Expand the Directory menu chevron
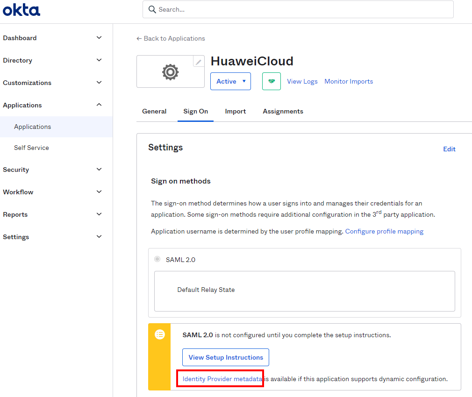This screenshot has width=472, height=397. click(99, 60)
